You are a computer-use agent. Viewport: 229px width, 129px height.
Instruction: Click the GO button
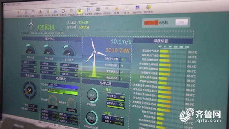click(181, 22)
